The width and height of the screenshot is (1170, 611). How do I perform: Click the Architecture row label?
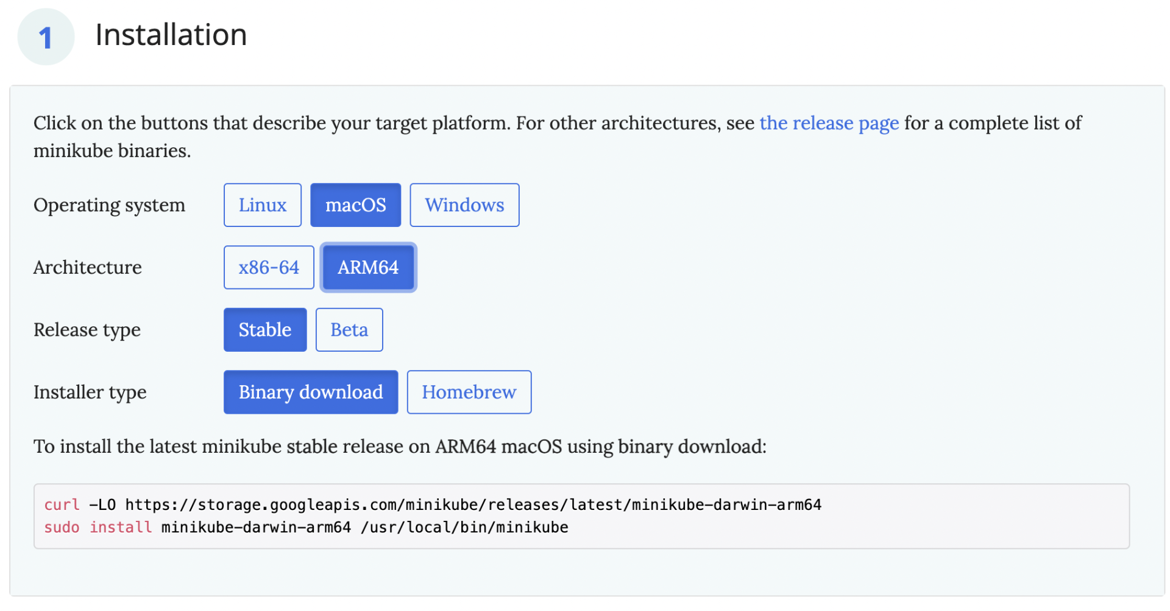tap(88, 268)
